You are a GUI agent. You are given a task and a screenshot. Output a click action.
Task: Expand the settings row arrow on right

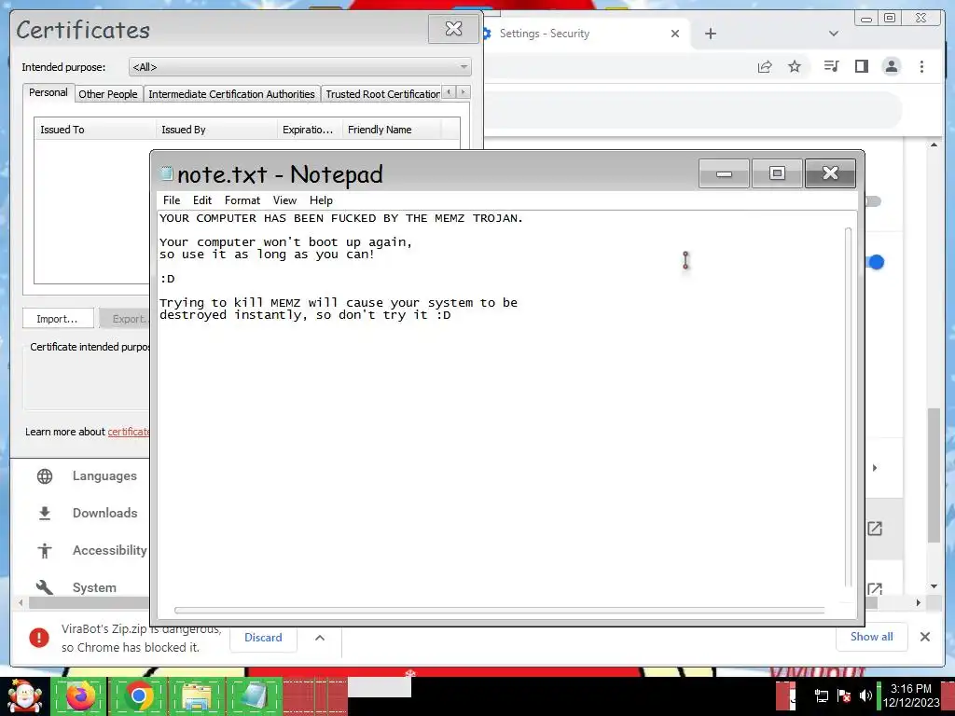click(x=875, y=468)
